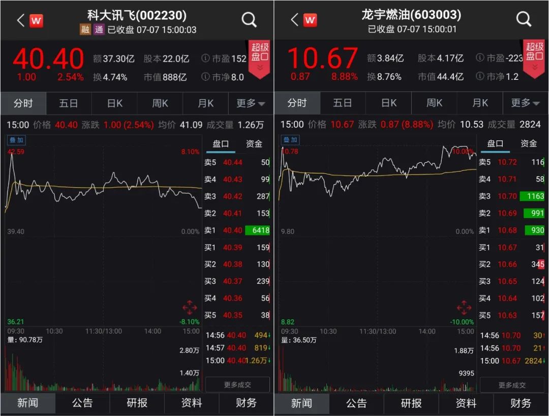Open the 新闻 tab for 龙宇燃油
The width and height of the screenshot is (549, 416).
point(301,403)
